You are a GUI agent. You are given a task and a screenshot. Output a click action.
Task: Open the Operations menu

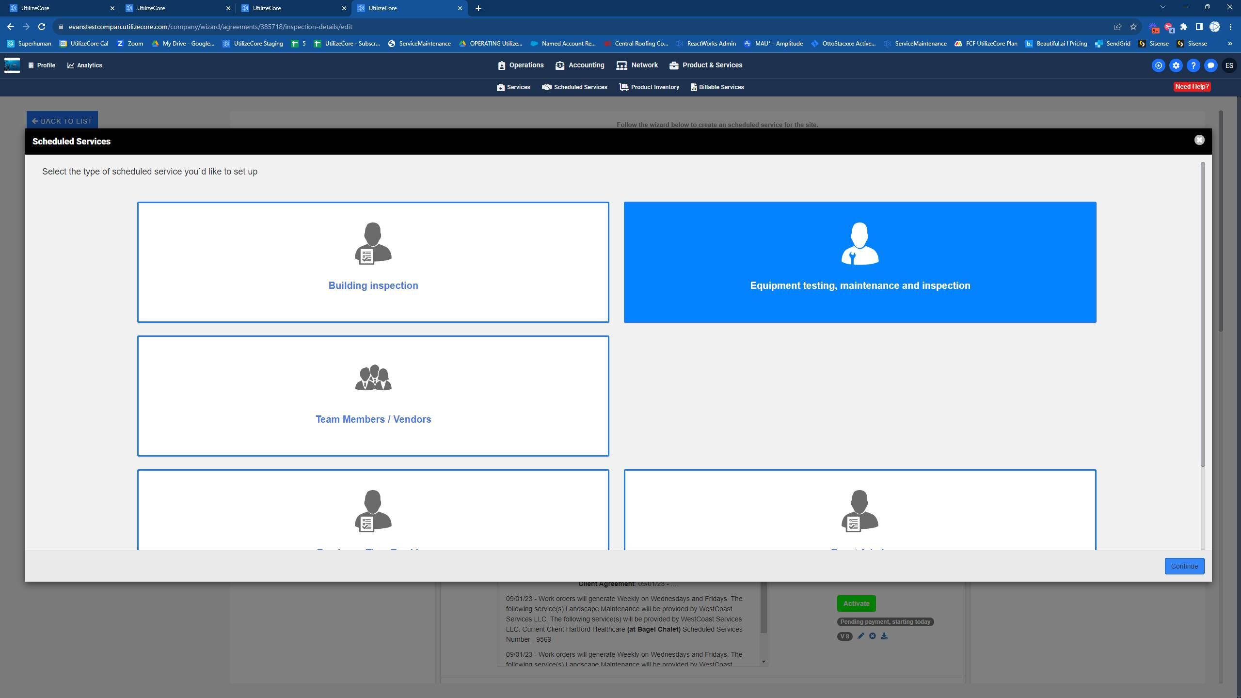521,65
